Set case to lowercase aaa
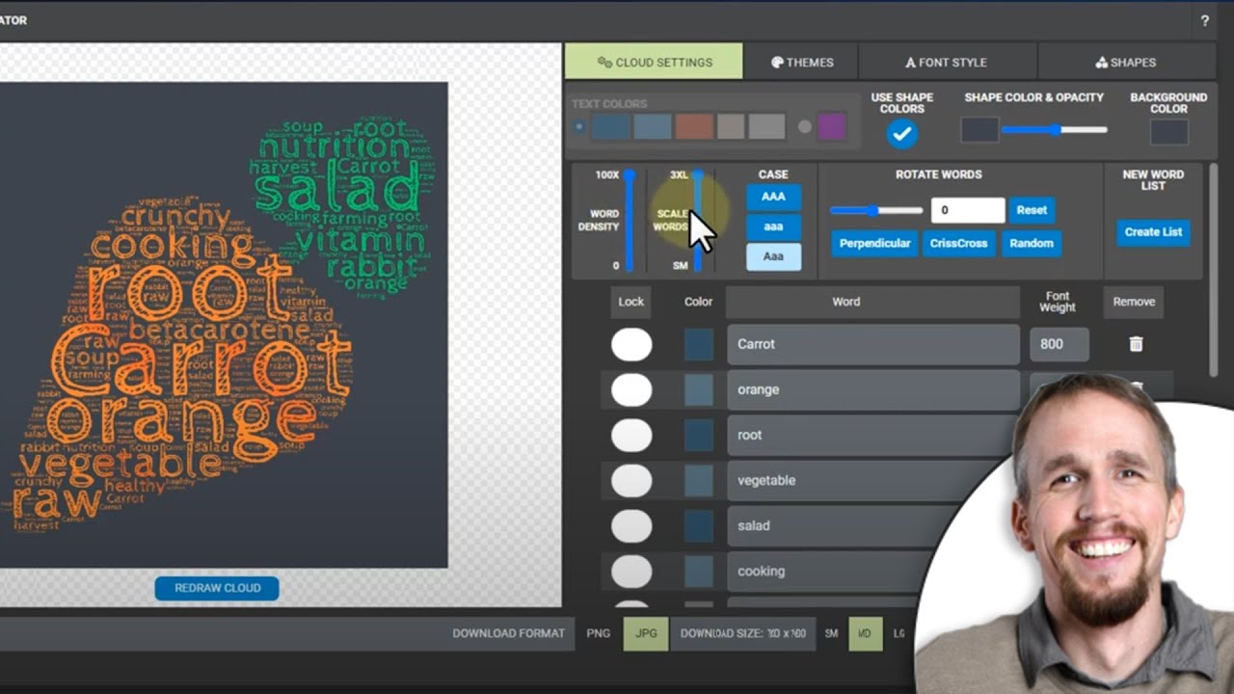The image size is (1234, 694). pyautogui.click(x=773, y=227)
